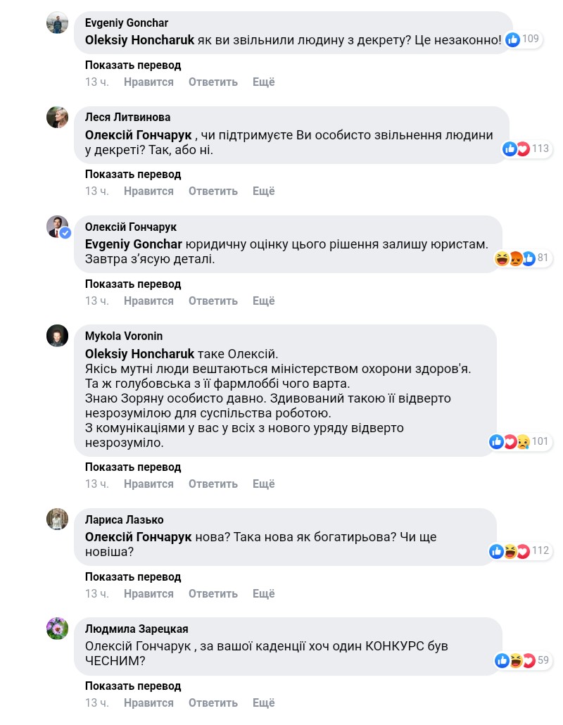Click Лариса Лазько's profile photo
The height and width of the screenshot is (725, 563).
58,519
